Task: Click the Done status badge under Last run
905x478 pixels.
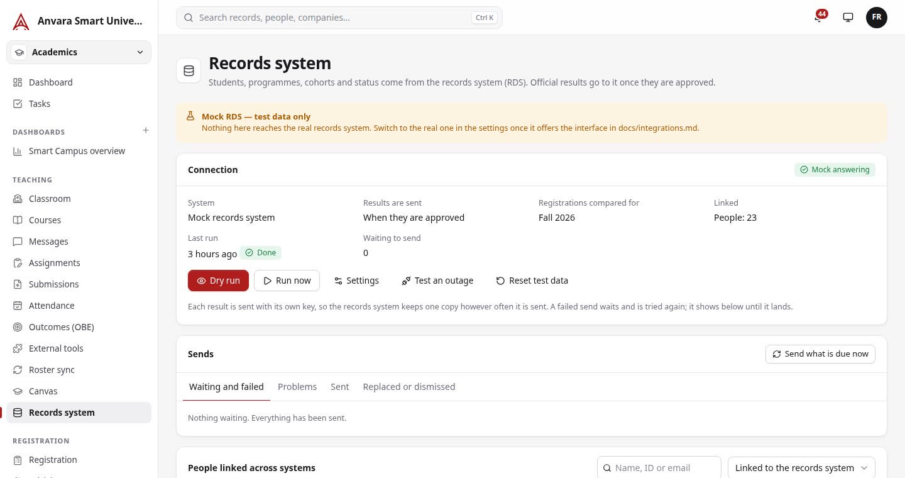Action: 260,253
